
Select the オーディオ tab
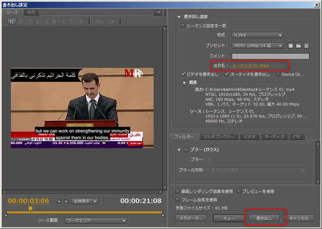(275, 137)
